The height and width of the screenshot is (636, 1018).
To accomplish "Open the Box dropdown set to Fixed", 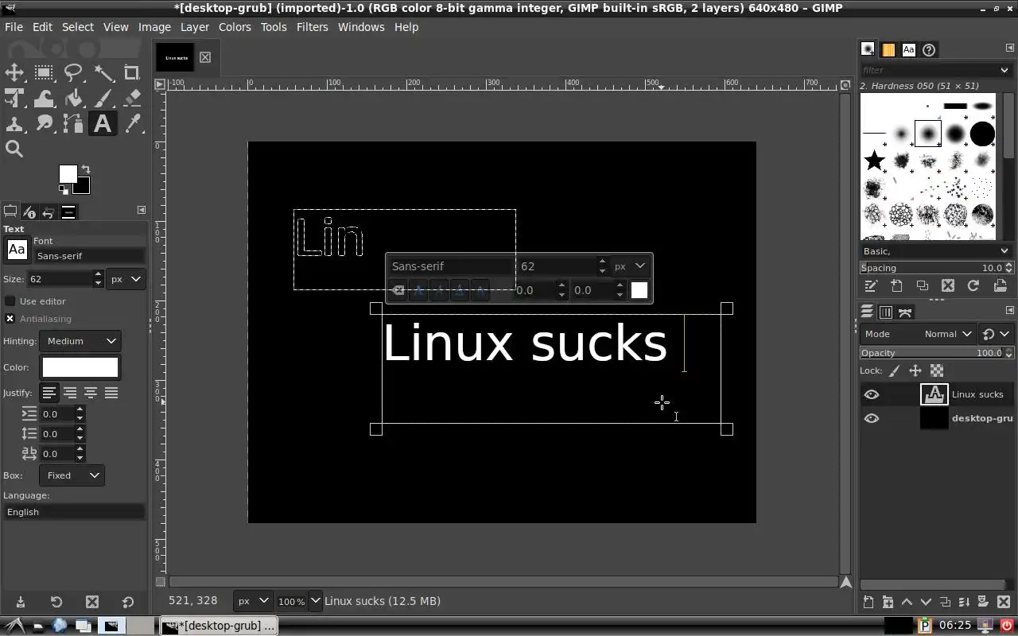I will pyautogui.click(x=72, y=475).
